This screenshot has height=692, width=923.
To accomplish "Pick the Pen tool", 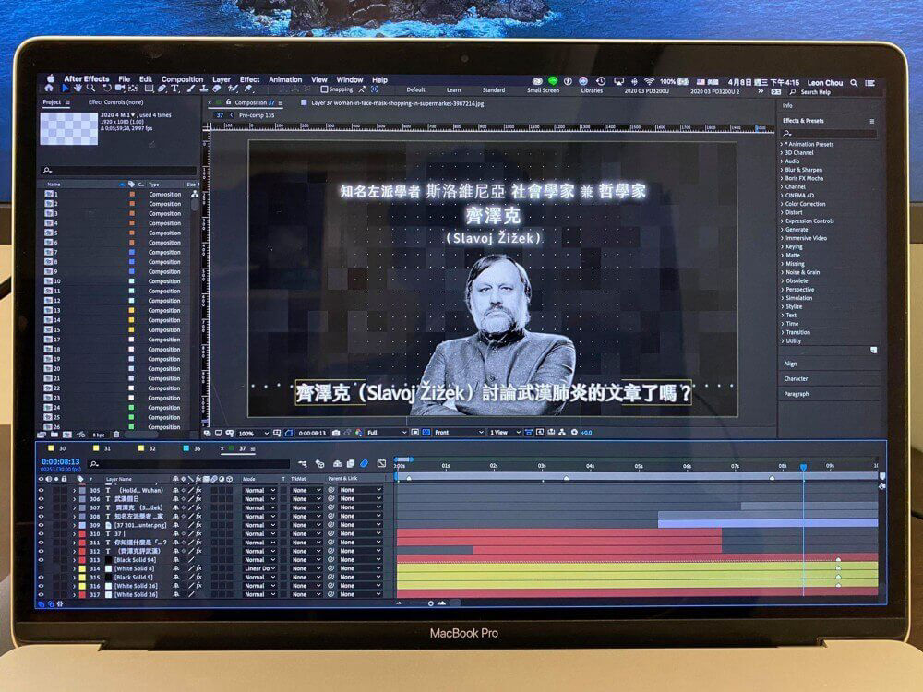I will coord(162,89).
